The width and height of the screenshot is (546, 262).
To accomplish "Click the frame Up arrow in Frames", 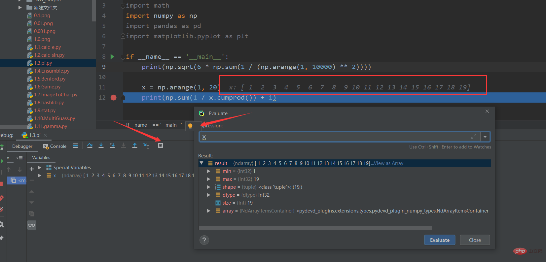I will coord(9,169).
